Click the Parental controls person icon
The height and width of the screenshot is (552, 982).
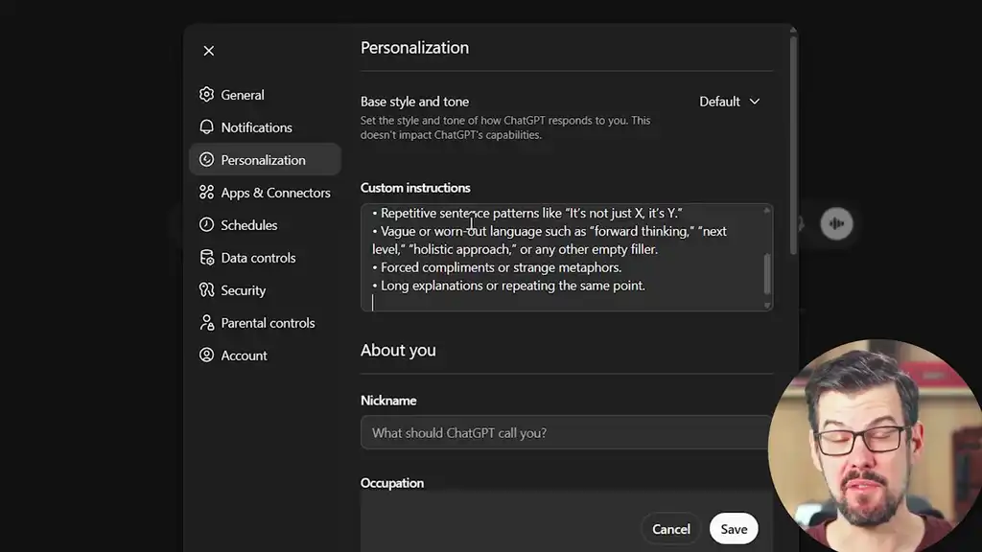coord(206,322)
